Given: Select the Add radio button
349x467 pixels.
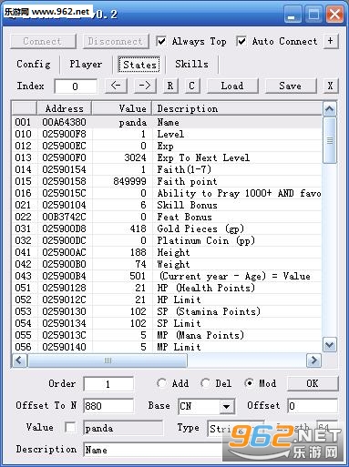Looking at the screenshot, I should coord(161,383).
